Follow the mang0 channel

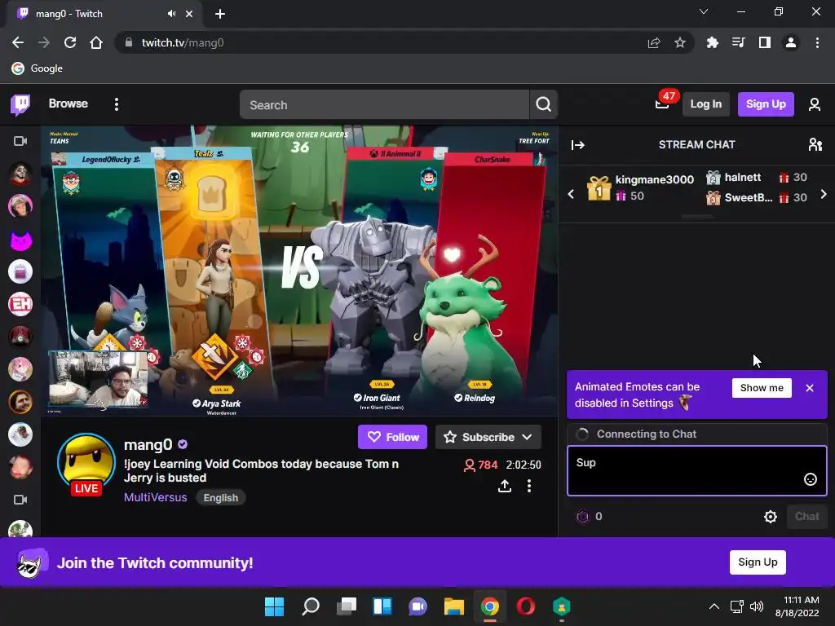tap(392, 437)
